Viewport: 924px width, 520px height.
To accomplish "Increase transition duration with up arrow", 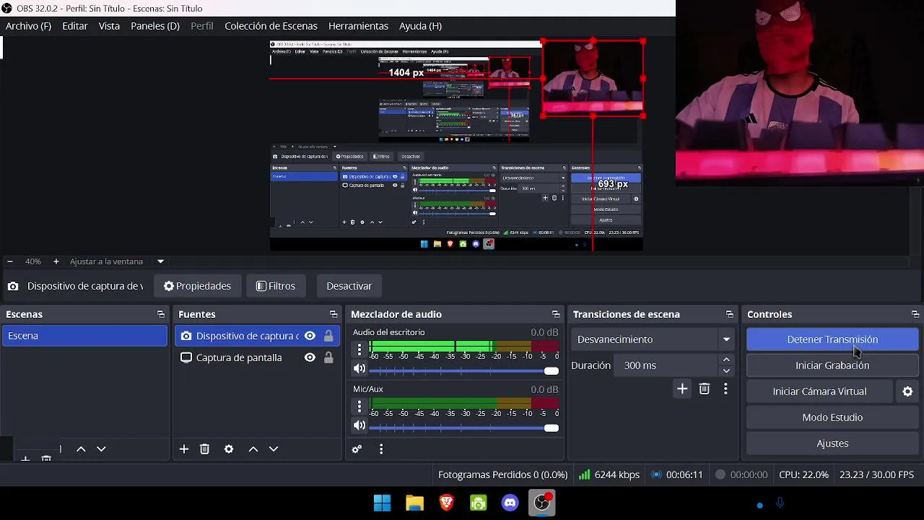I will tap(726, 360).
